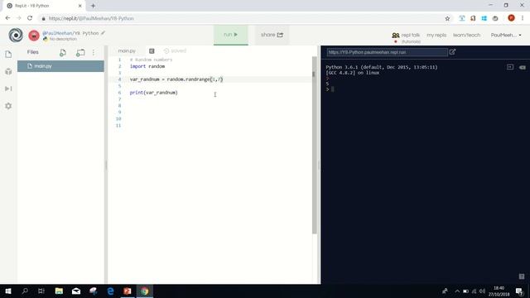
Task: Open the Chrome profile avatar
Action: (512, 18)
